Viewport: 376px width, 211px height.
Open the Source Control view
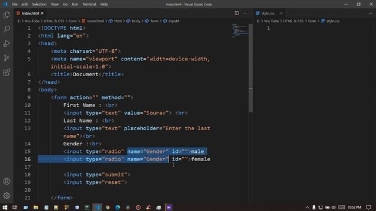(6, 58)
